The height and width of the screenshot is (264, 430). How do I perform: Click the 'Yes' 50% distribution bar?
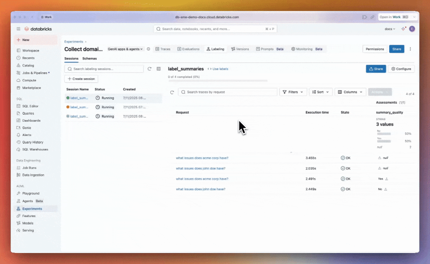point(384,141)
